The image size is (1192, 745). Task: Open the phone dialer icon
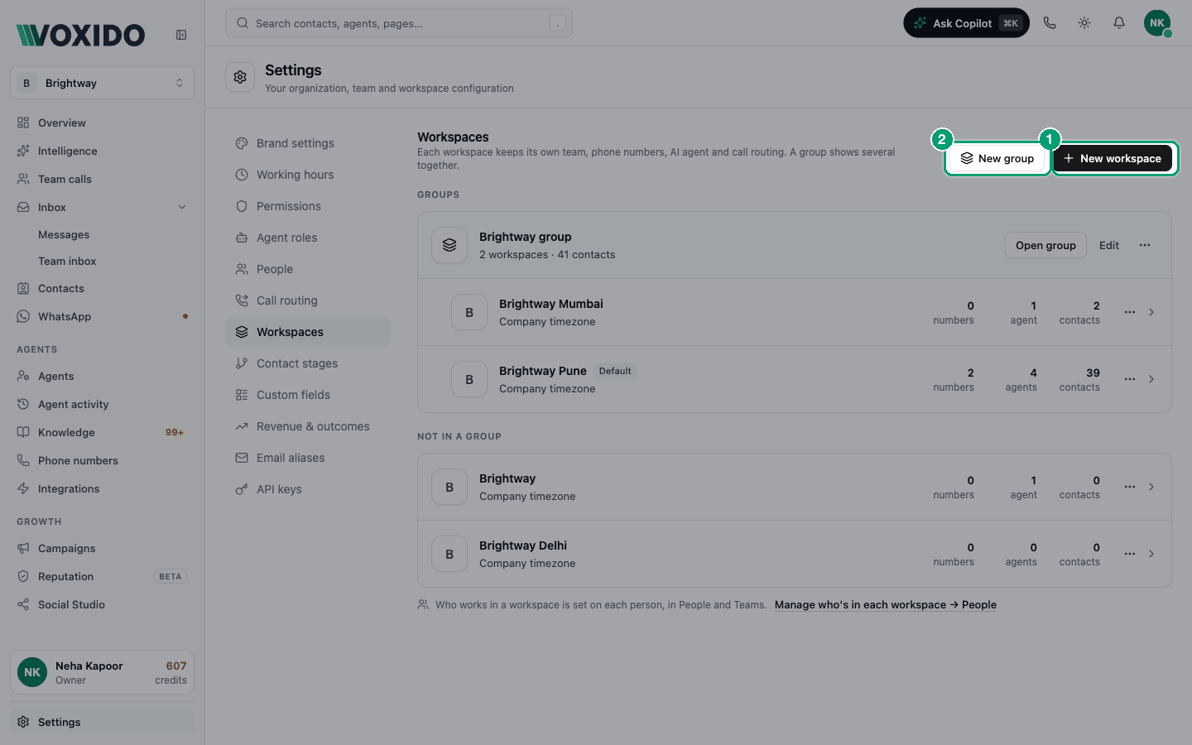[1050, 23]
